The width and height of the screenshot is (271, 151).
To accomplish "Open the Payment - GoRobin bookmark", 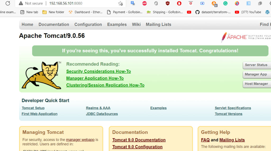I will [125, 12].
